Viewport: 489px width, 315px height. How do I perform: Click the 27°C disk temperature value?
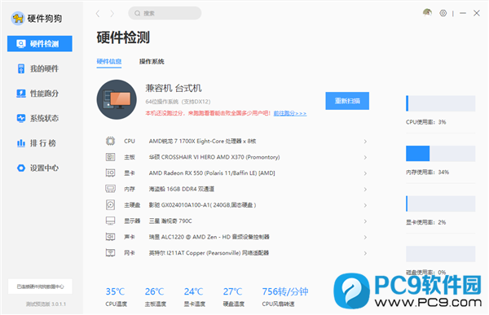pyautogui.click(x=232, y=291)
